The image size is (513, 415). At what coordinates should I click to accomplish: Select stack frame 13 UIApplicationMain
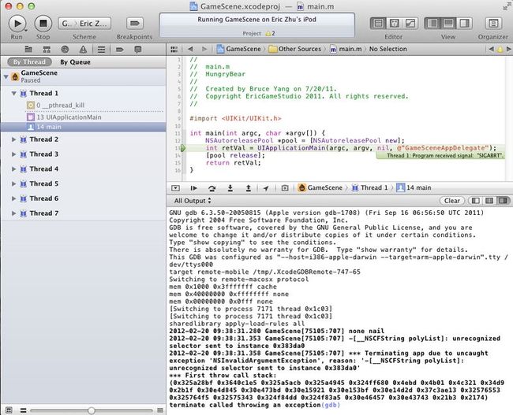pyautogui.click(x=83, y=117)
